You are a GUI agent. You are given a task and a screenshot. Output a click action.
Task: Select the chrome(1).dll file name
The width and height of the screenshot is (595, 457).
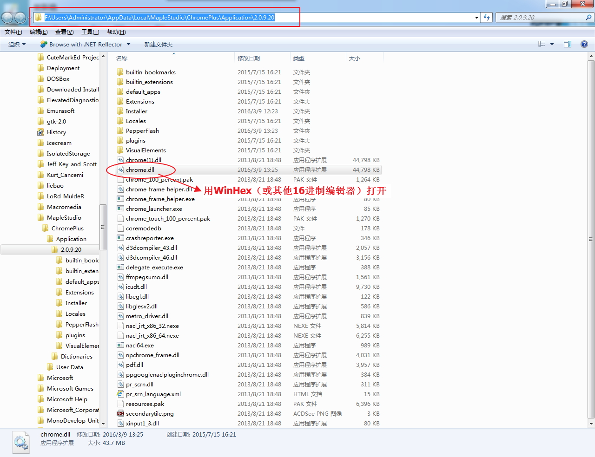coord(144,160)
